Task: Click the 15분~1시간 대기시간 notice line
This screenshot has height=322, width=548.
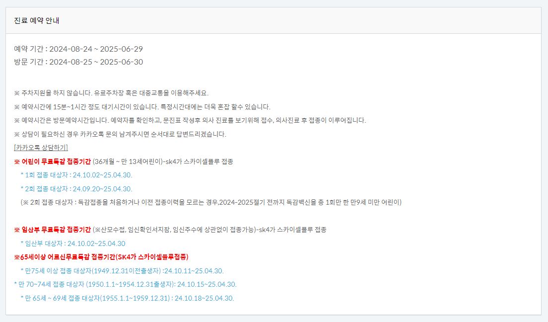Action: click(142, 107)
